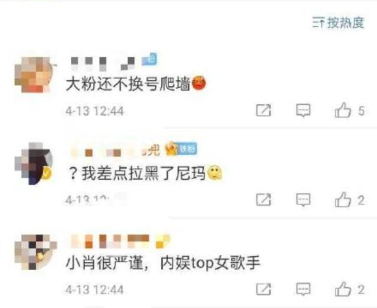
Task: Open second commenter's verified avatar
Action: (x=33, y=164)
